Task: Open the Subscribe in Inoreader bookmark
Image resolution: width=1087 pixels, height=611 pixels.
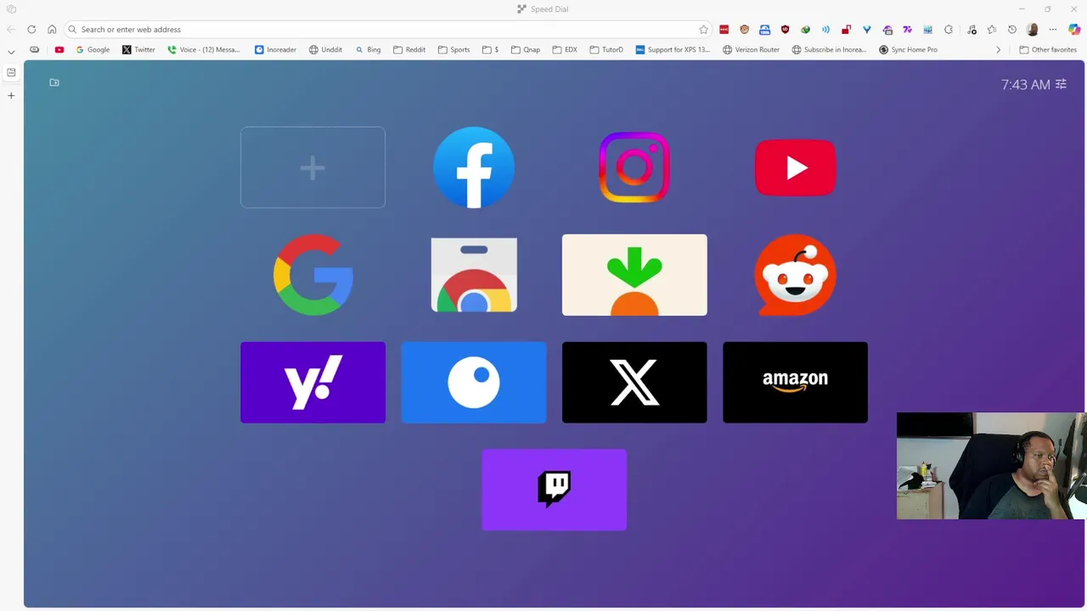Action: click(829, 50)
